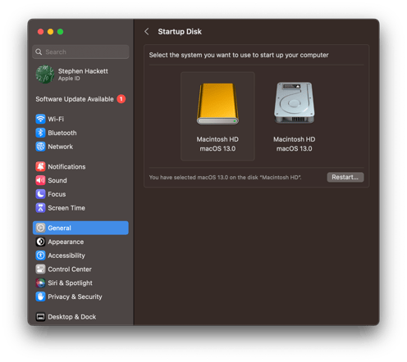Click 'You have selected macOS 13.0' status text
This screenshot has height=362, width=407.
[225, 178]
